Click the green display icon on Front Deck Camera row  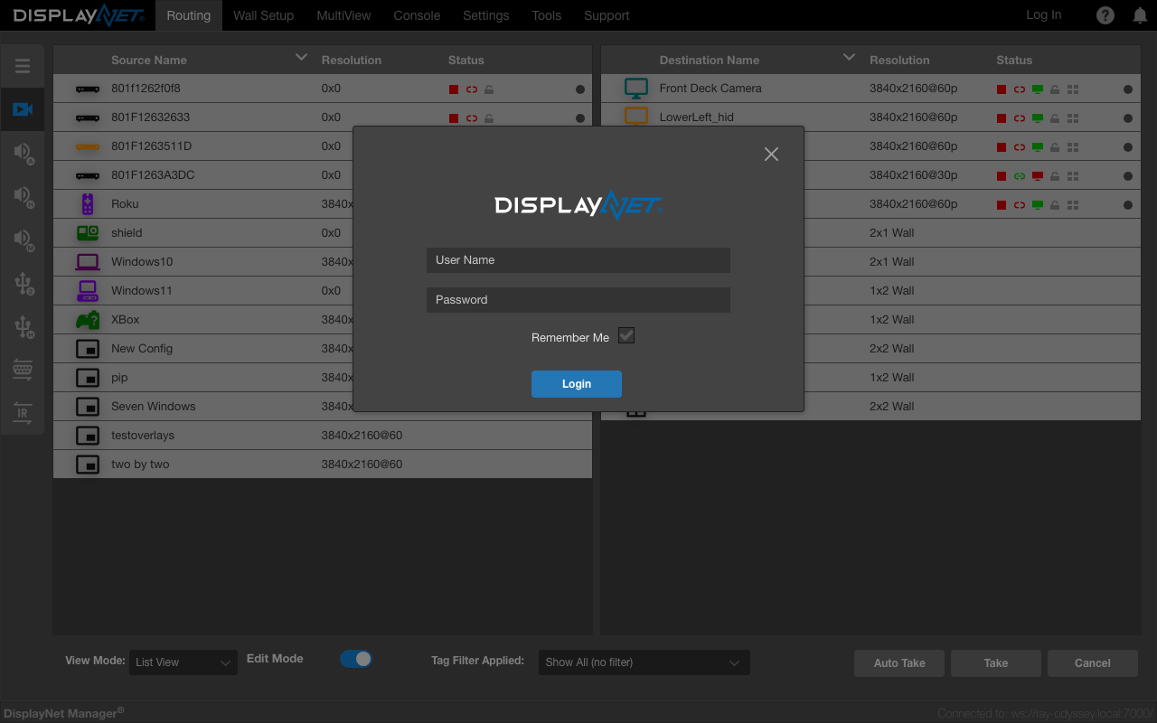tap(1038, 89)
